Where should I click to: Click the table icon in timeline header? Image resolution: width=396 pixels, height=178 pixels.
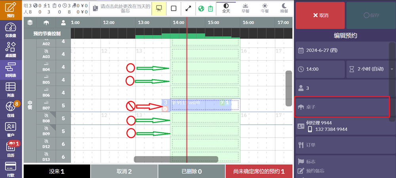(x=46, y=22)
